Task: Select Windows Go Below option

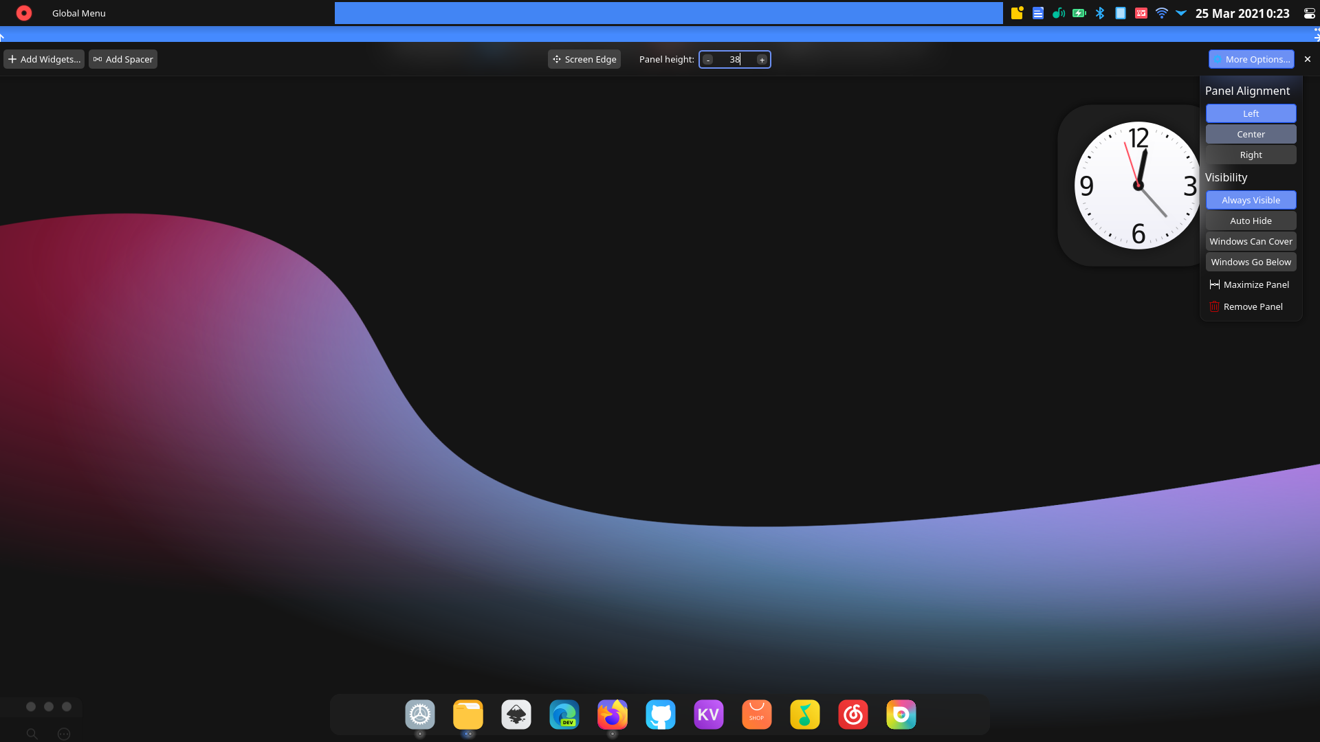Action: 1251,262
